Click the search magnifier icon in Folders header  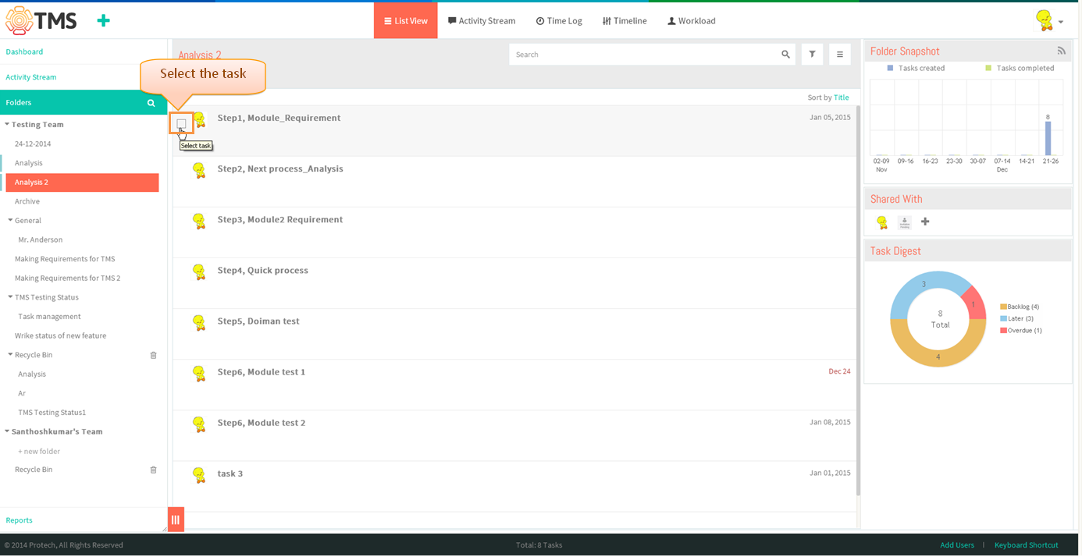pyautogui.click(x=151, y=103)
